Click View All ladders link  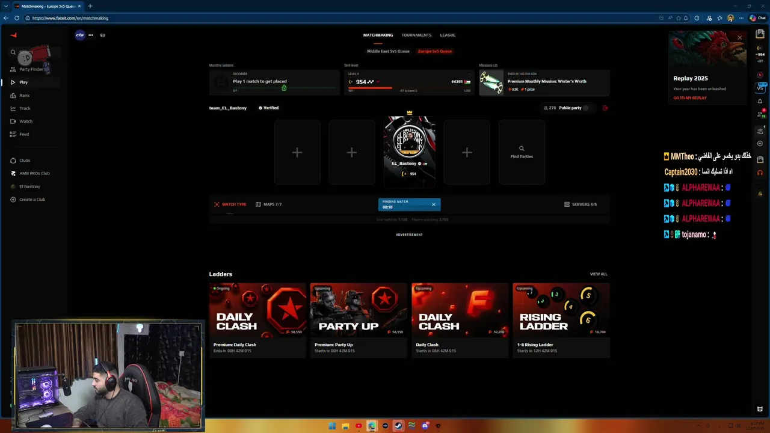599,274
